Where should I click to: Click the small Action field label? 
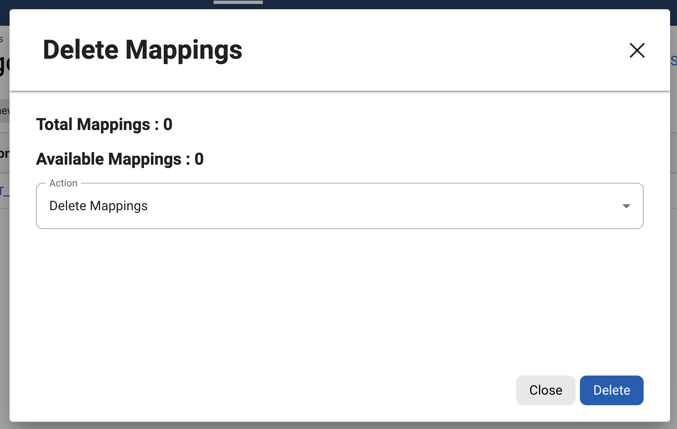(63, 183)
